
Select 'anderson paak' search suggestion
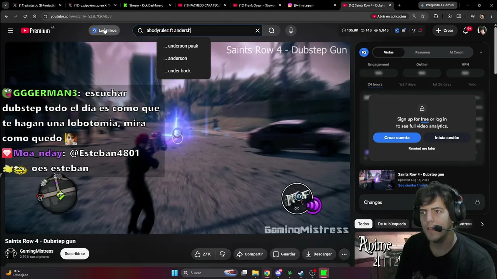point(183,46)
